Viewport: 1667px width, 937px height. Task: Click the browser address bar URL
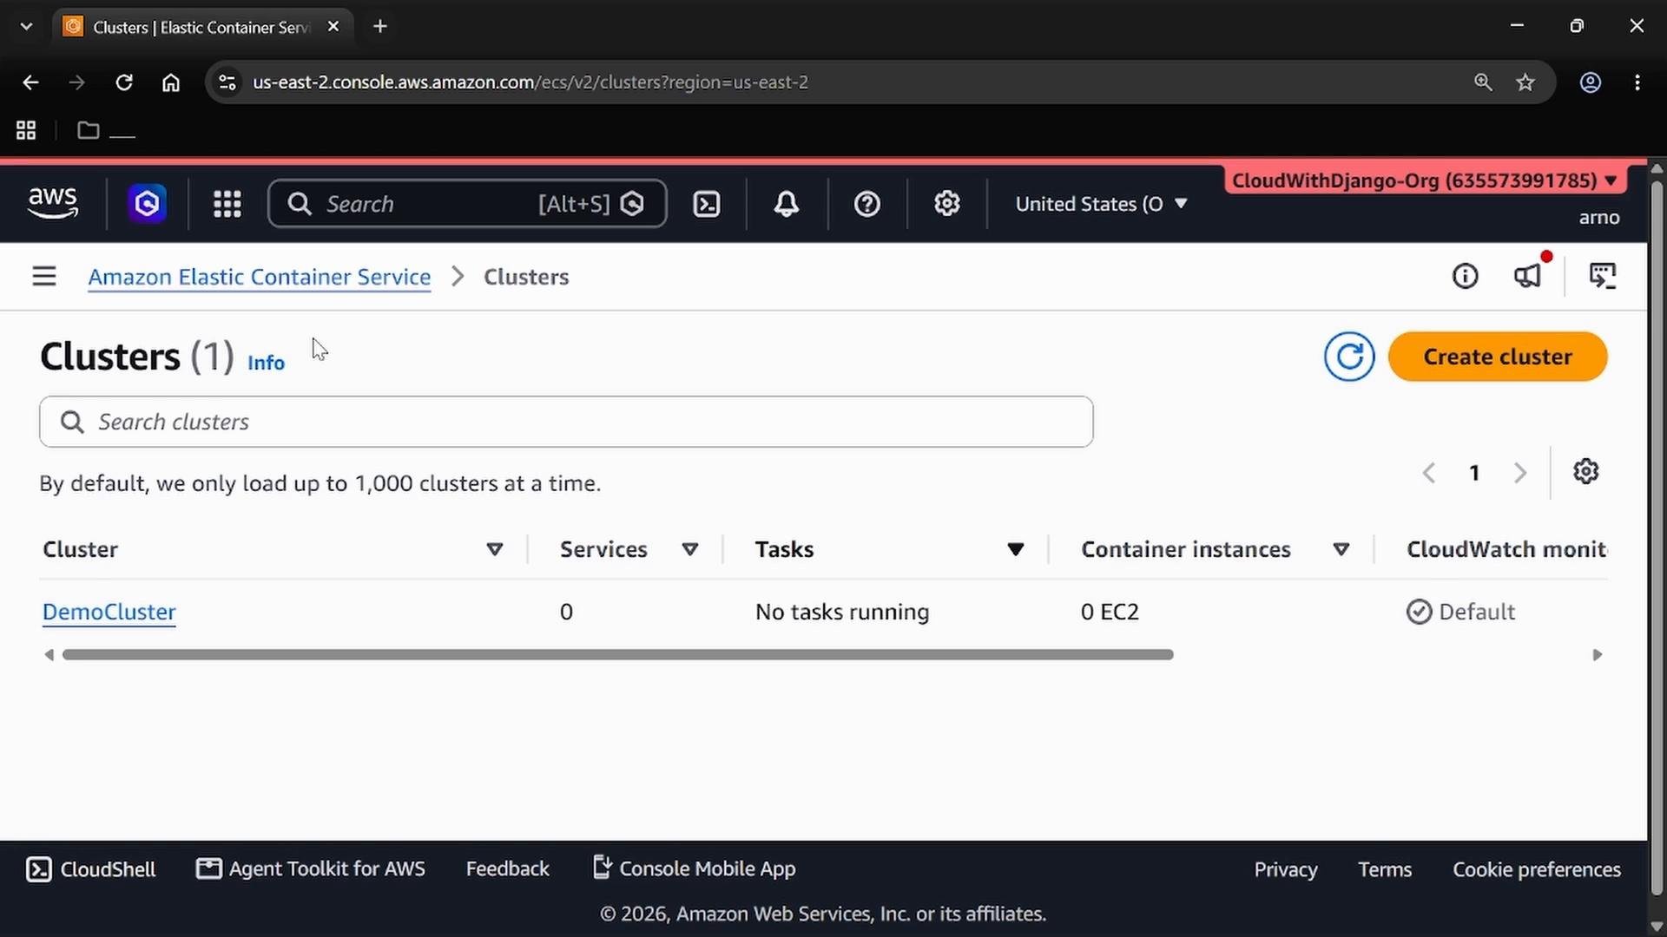[x=530, y=82]
